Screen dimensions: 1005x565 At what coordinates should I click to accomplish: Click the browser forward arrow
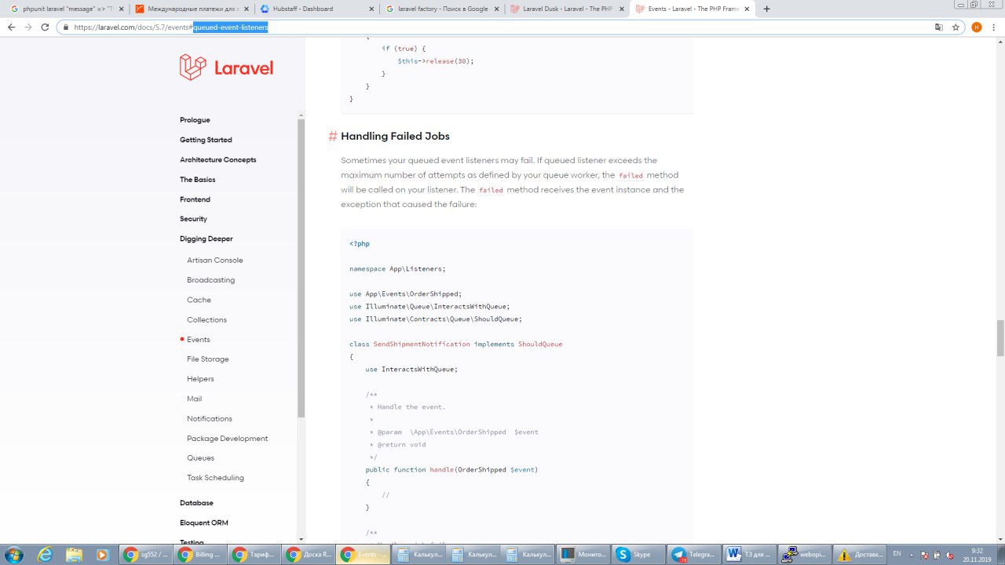28,27
